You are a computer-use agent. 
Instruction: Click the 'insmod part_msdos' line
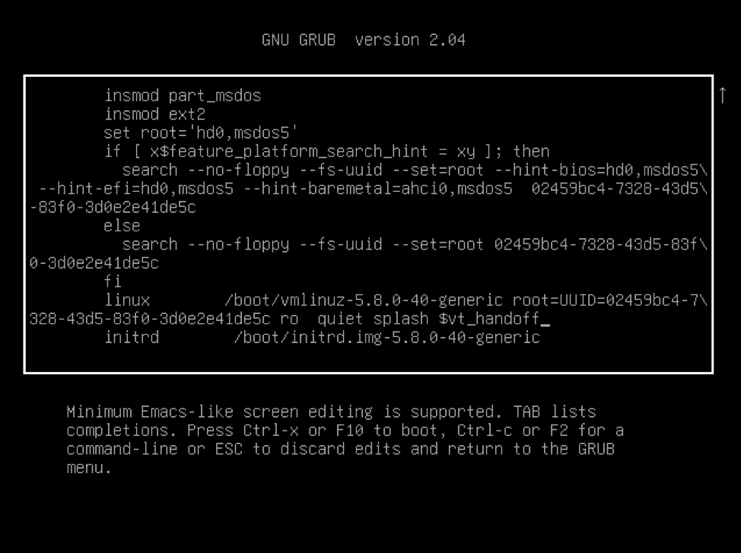coord(183,96)
